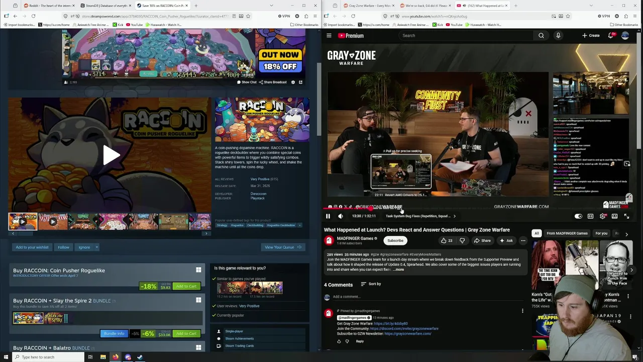
Task: Open YouTube player settings gear
Action: [602, 216]
